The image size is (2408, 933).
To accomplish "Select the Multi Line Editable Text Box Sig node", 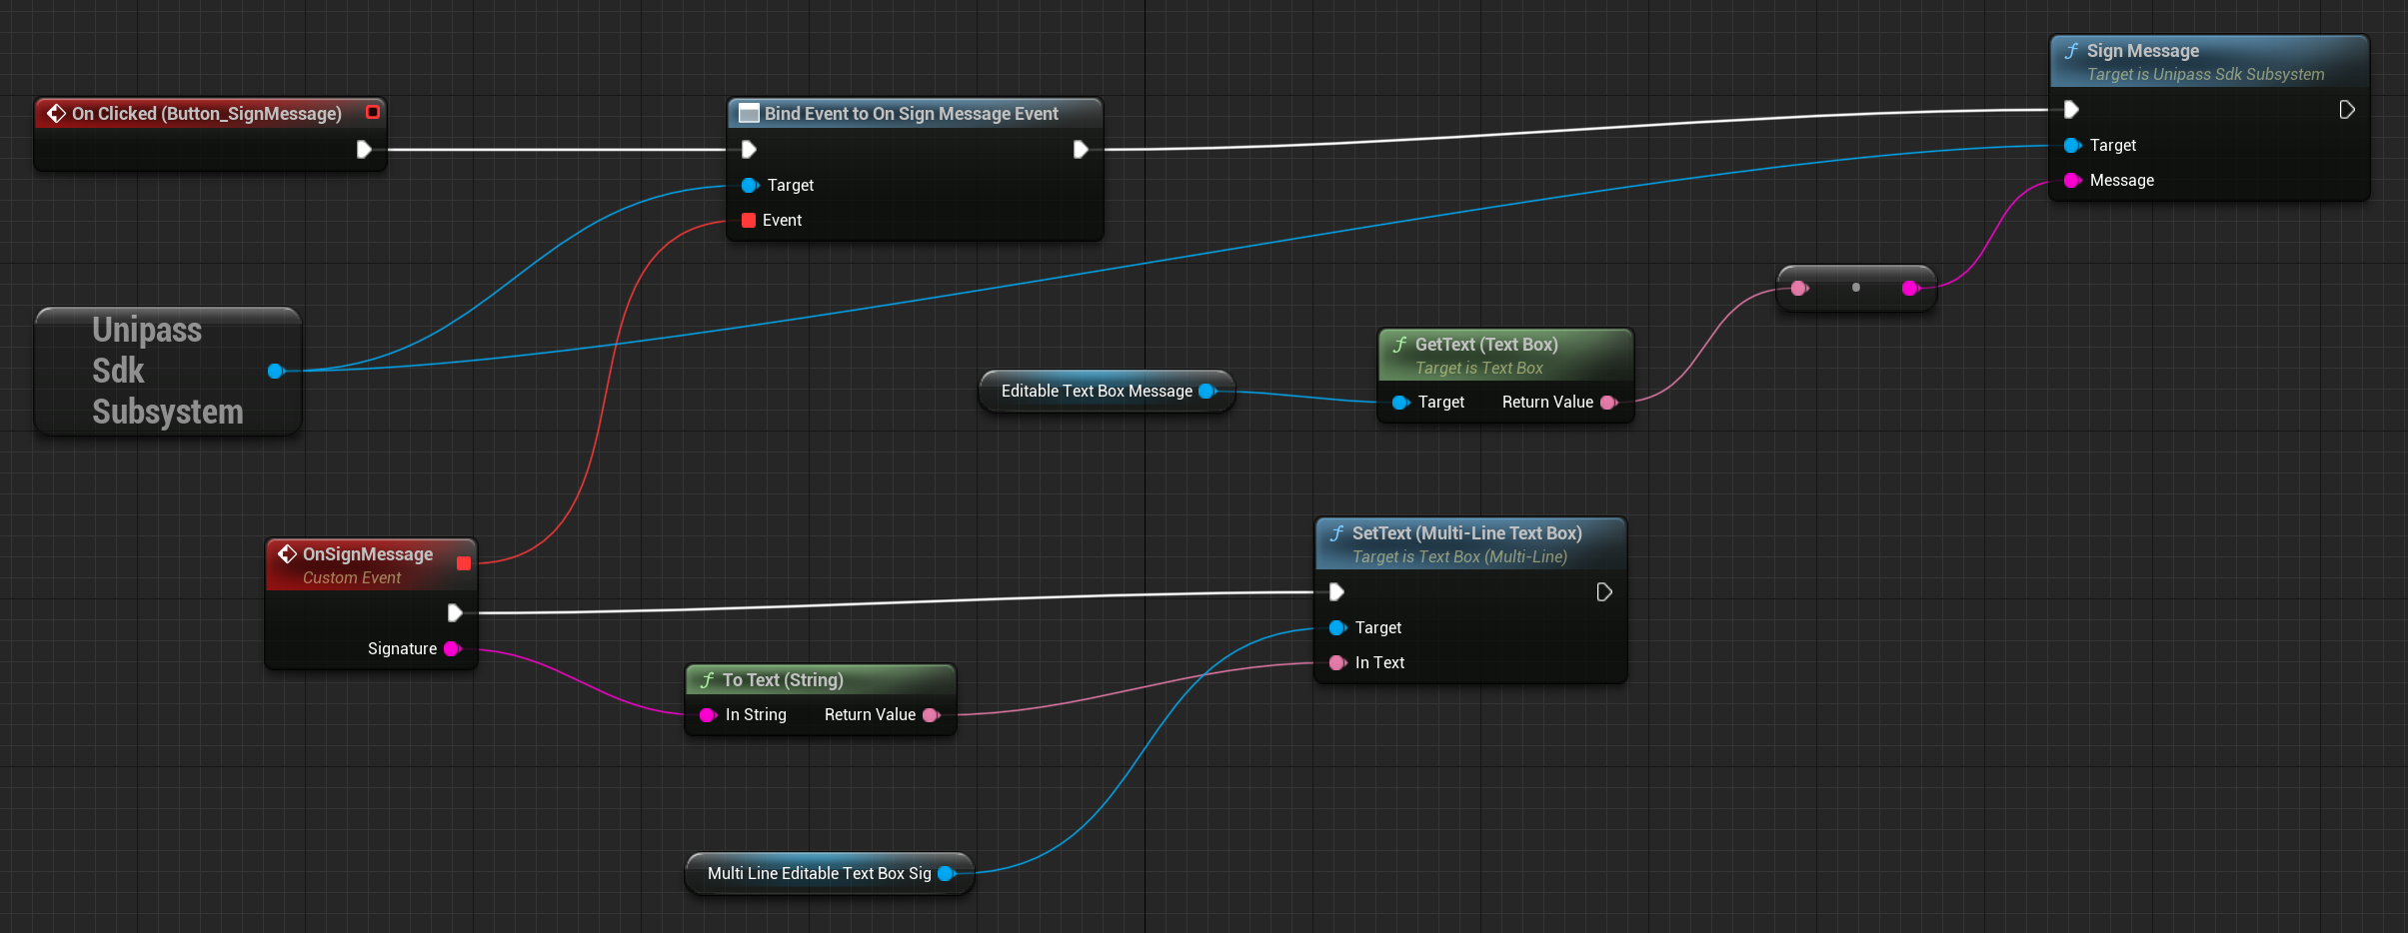I will point(819,874).
